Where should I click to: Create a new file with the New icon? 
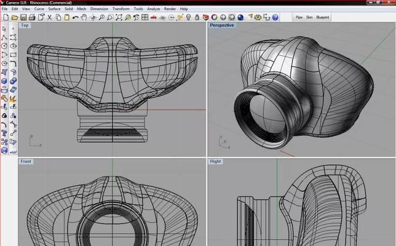tap(6, 17)
